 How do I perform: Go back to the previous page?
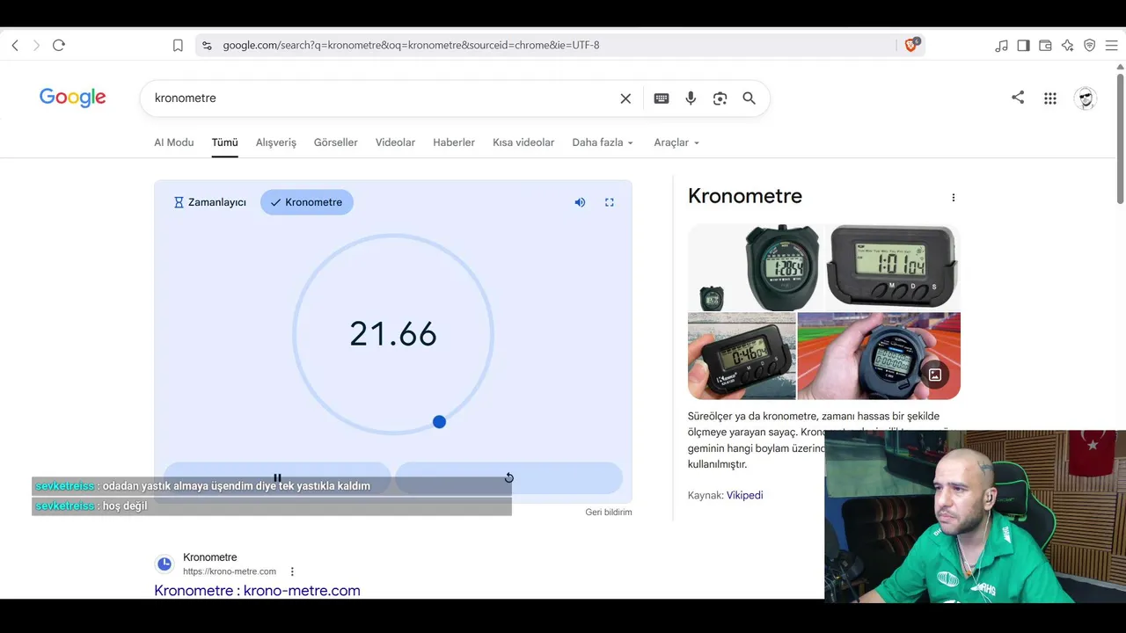[15, 45]
